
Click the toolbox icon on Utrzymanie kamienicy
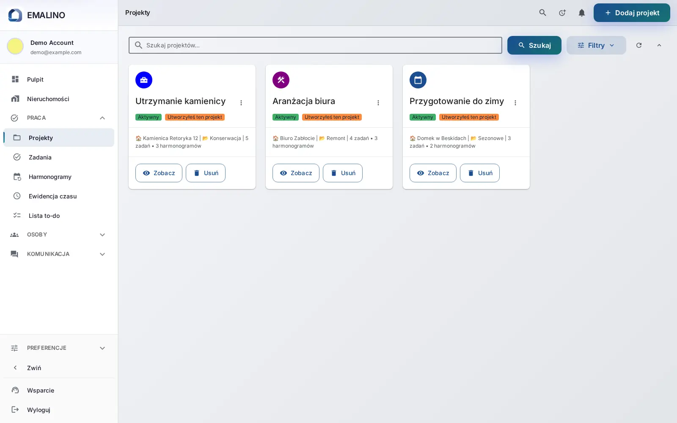144,80
